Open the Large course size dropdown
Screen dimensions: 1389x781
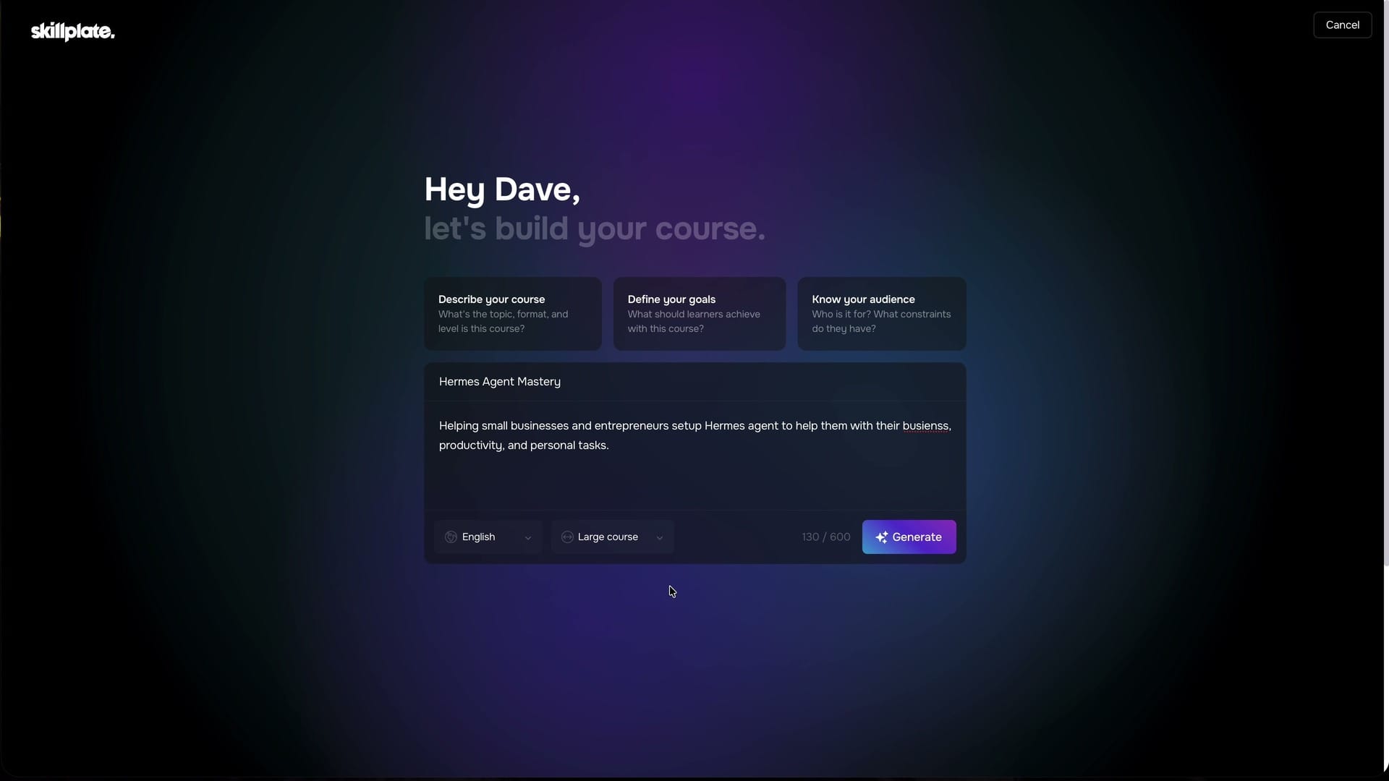612,537
